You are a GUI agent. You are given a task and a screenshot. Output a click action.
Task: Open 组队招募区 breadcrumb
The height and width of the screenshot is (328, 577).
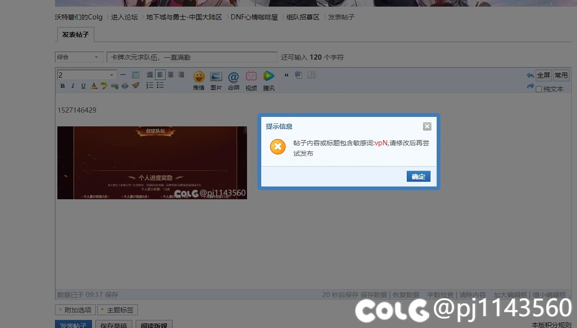coord(303,17)
